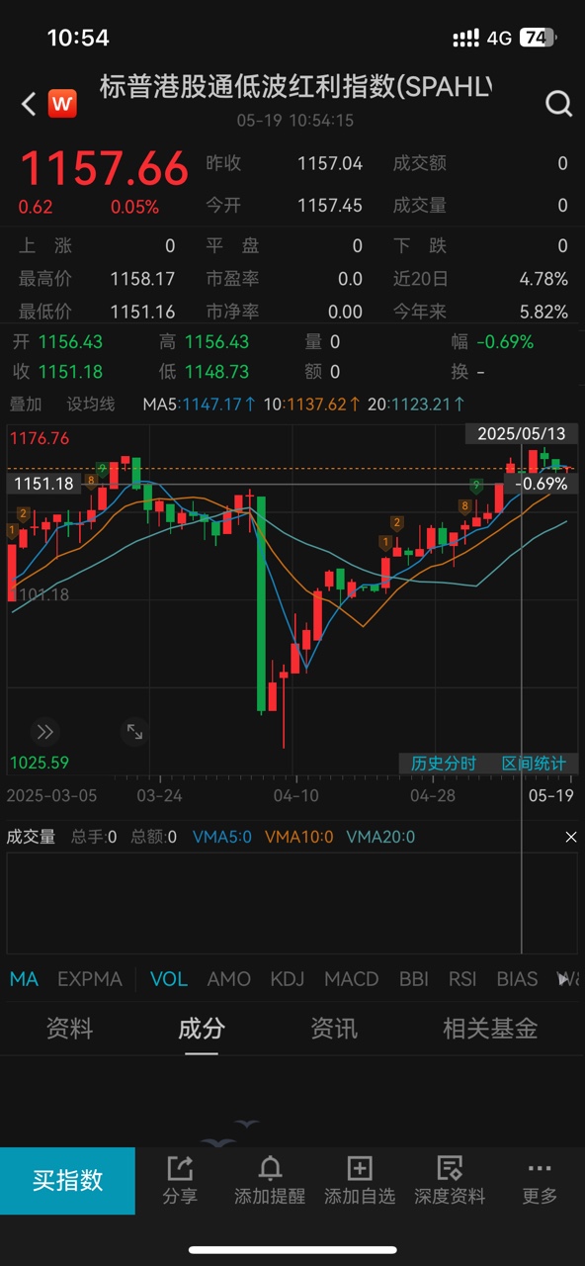Close the volume sub-chart panel
Viewport: 585px width, 1266px height.
(x=570, y=837)
